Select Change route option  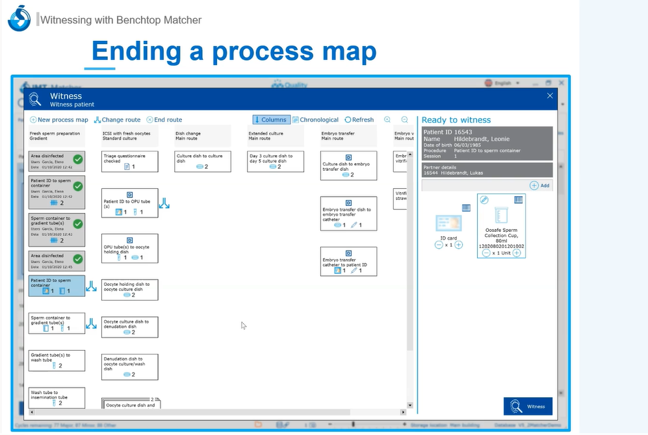(117, 119)
